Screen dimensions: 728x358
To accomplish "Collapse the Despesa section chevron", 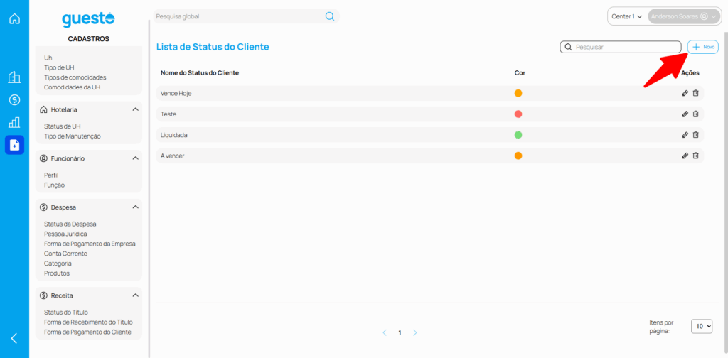I will [x=135, y=207].
